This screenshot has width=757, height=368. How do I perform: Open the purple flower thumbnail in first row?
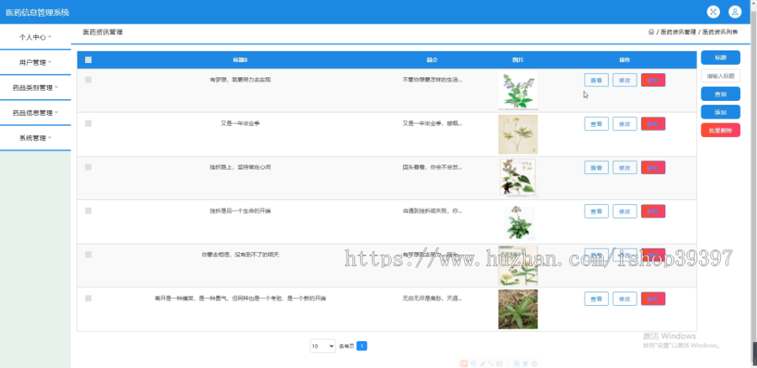[x=518, y=91]
